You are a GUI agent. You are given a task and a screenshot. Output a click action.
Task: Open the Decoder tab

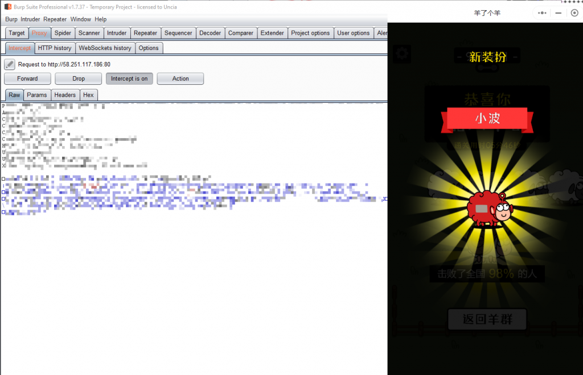click(x=210, y=33)
